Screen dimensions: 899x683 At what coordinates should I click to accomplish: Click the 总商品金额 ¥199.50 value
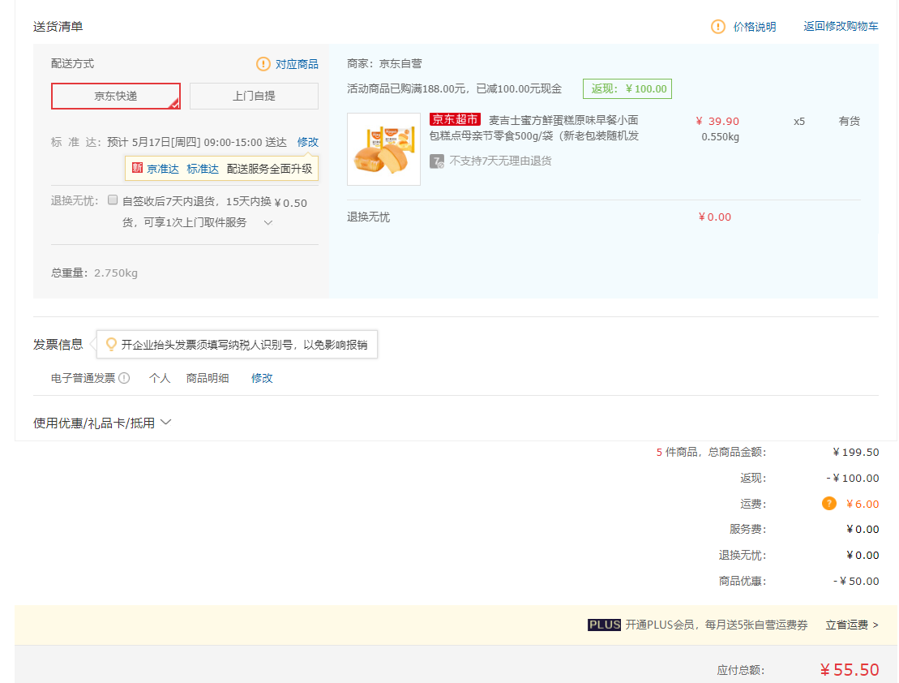[856, 453]
